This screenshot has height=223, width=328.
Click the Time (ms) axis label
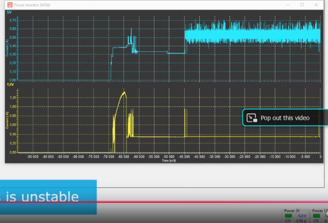coord(169,160)
